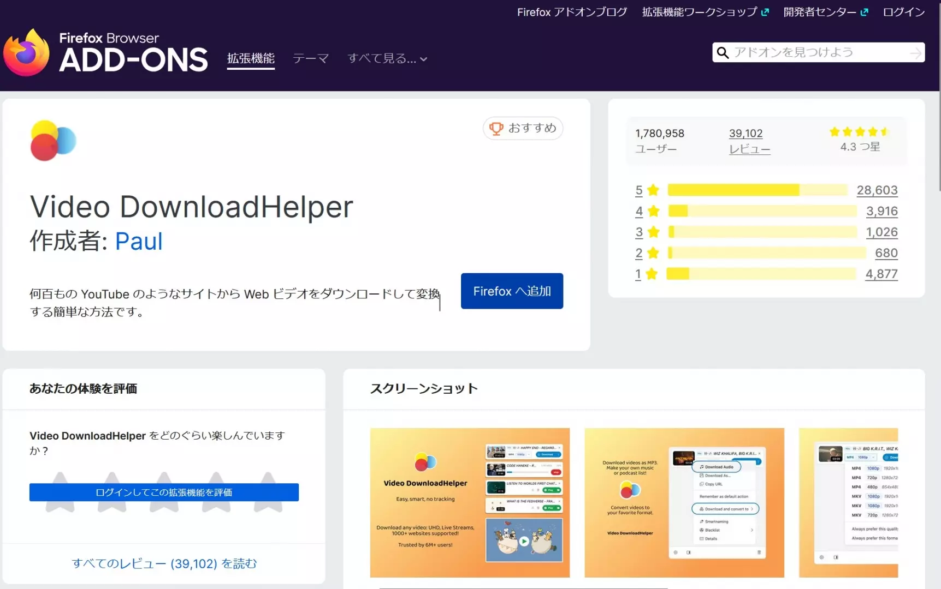This screenshot has width=941, height=589.
Task: Click external-link icon next to 拡張機能ワークショップ
Action: (x=765, y=12)
